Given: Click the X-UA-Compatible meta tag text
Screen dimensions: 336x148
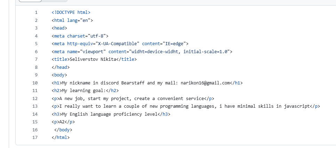Looking at the screenshot, I should coord(120,44).
